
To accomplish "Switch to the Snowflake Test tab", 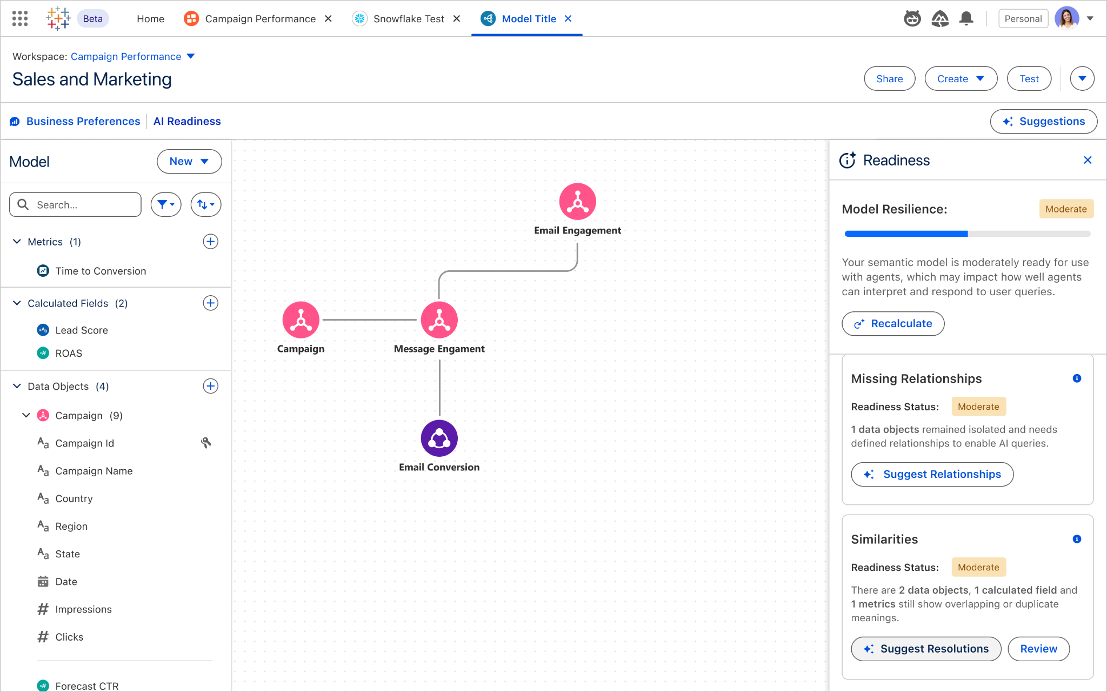I will click(x=408, y=18).
